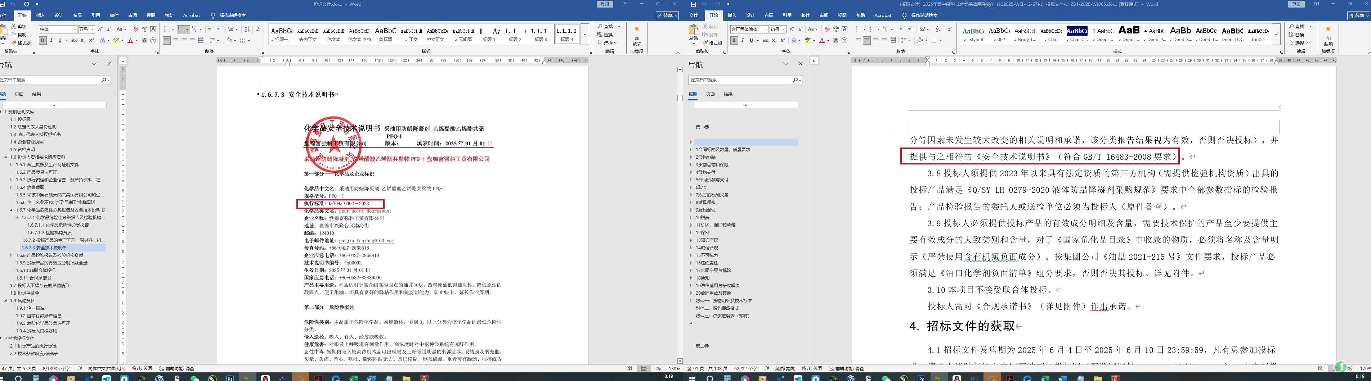Decrease font size in left Word window
The height and width of the screenshot is (381, 1371).
(109, 29)
